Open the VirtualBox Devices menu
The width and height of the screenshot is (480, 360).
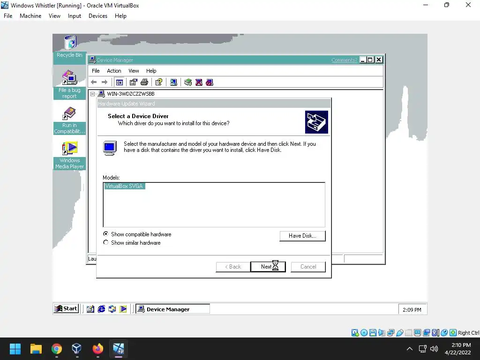coord(97,16)
